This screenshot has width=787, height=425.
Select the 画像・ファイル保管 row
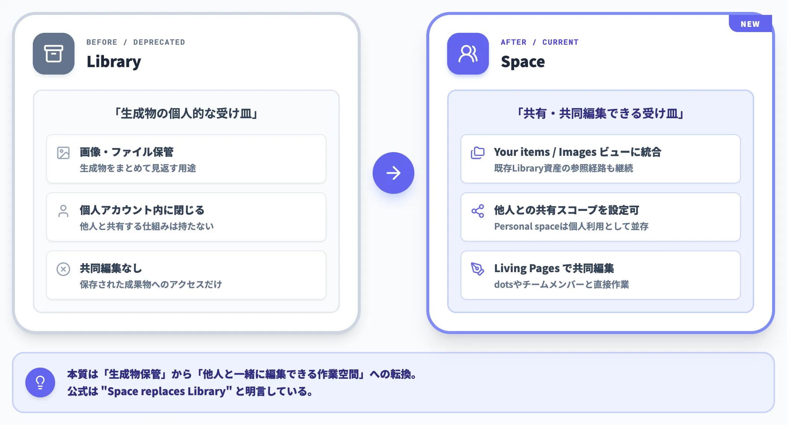pyautogui.click(x=186, y=159)
